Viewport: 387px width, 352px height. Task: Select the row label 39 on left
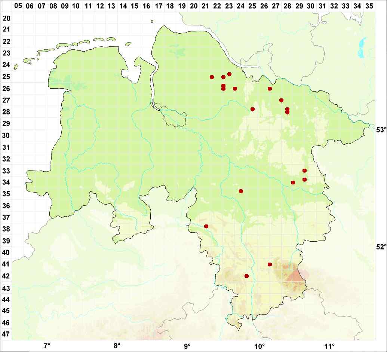6,241
